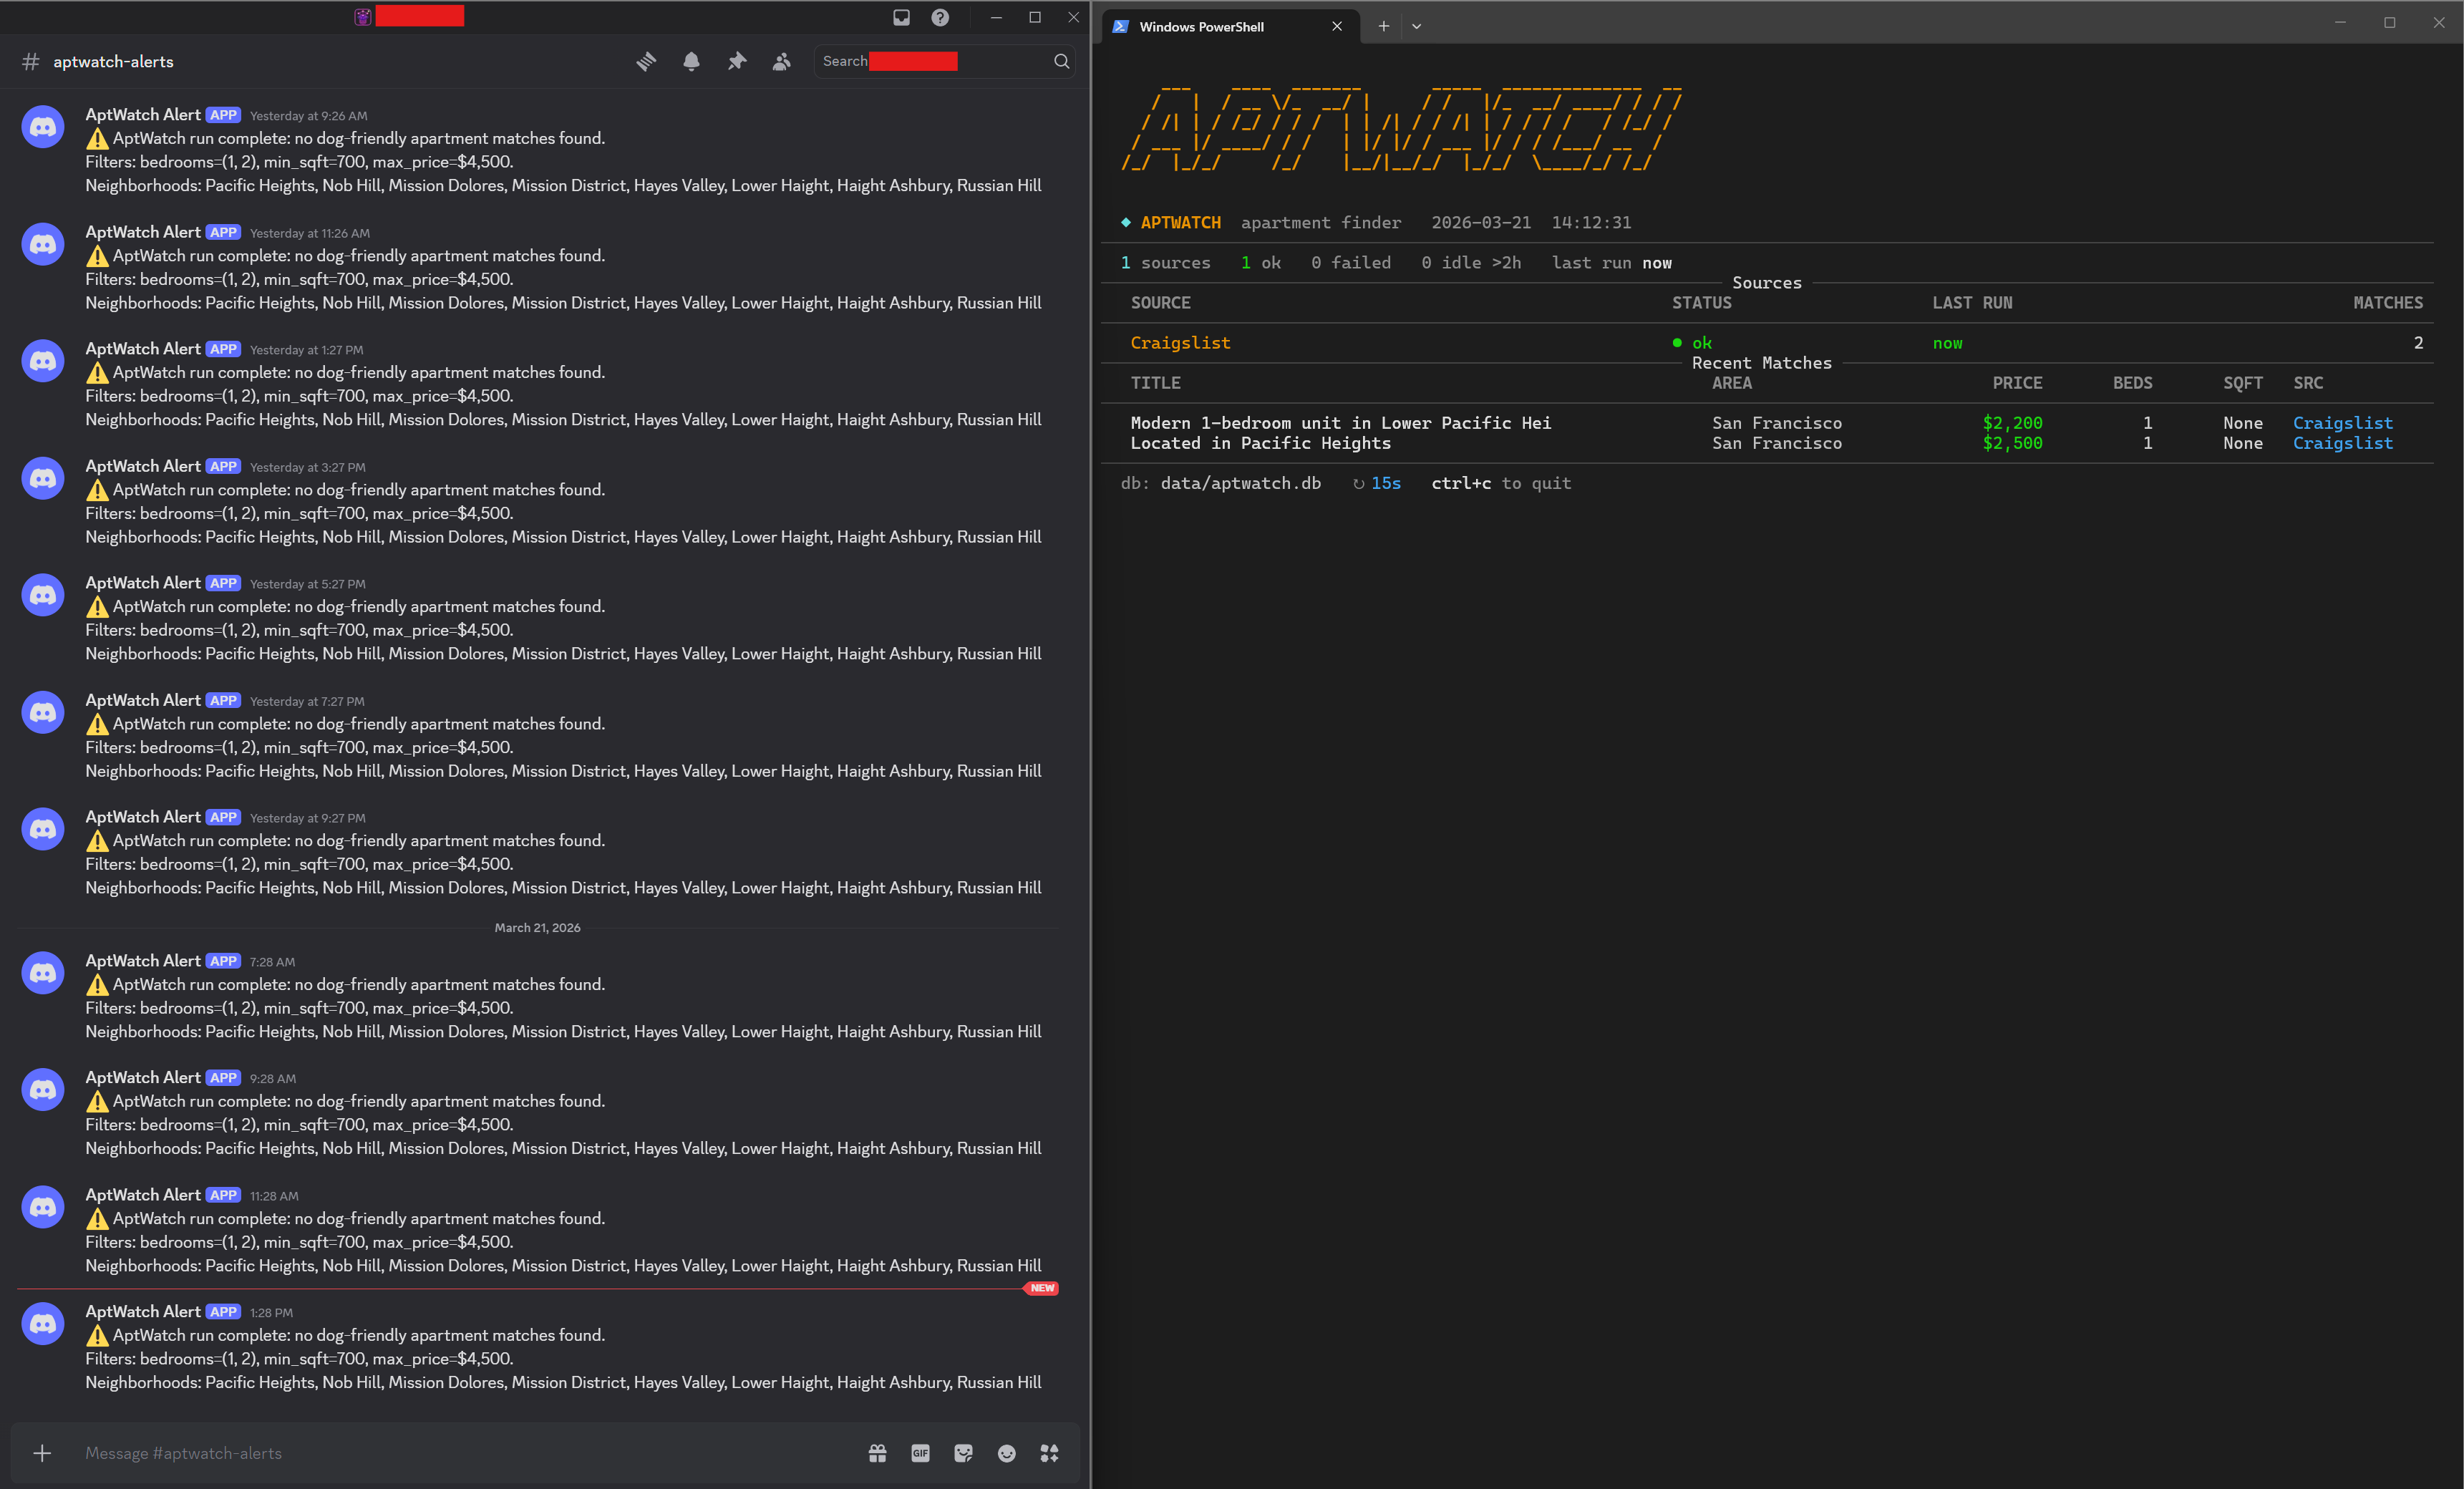
Task: Open the GIF picker
Action: [x=920, y=1453]
